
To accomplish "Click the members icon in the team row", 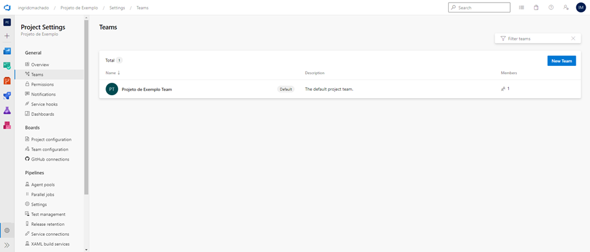I will click(503, 89).
